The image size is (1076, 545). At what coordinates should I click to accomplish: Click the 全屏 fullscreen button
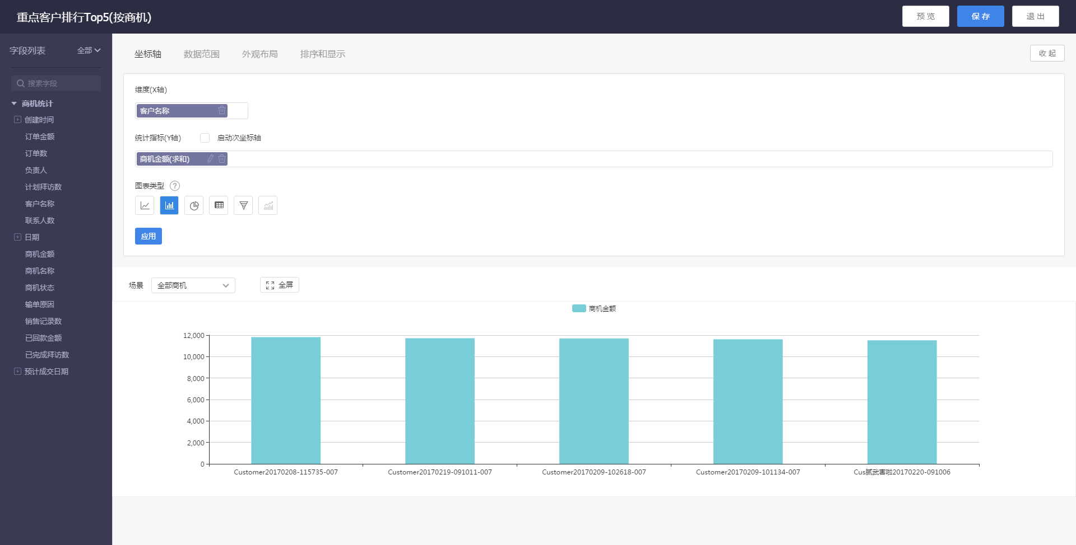tap(280, 285)
